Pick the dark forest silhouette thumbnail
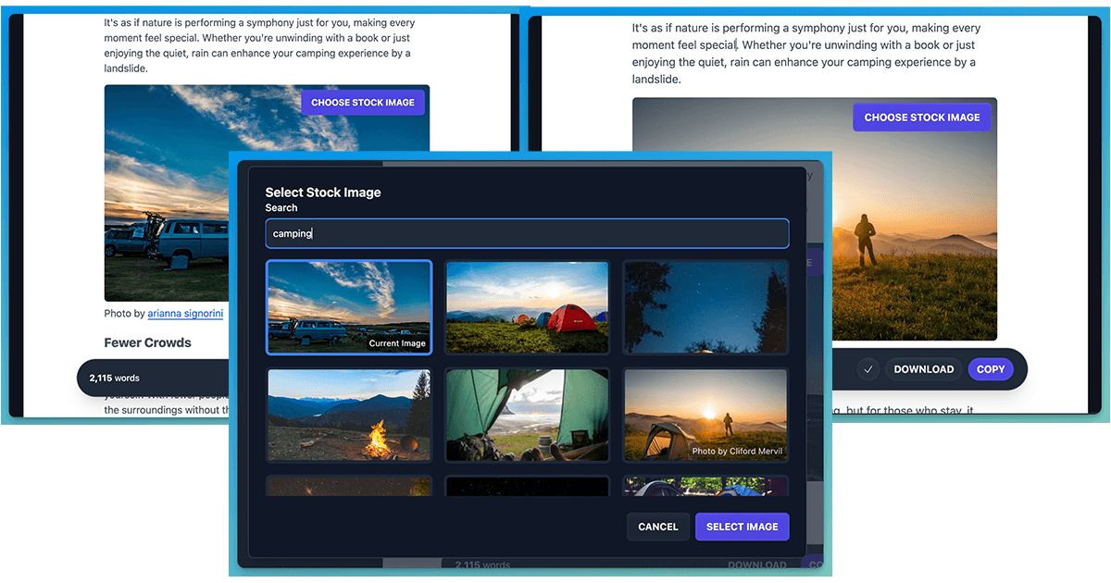The image size is (1111, 583). pyautogui.click(x=705, y=307)
